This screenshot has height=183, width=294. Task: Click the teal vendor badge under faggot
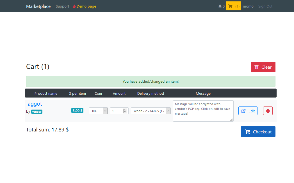point(37,112)
